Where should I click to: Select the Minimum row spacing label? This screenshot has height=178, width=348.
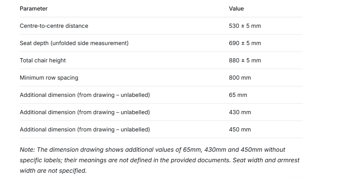(x=49, y=78)
